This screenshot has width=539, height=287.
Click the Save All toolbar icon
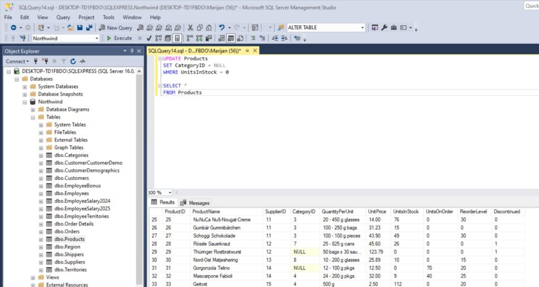[x=89, y=28]
